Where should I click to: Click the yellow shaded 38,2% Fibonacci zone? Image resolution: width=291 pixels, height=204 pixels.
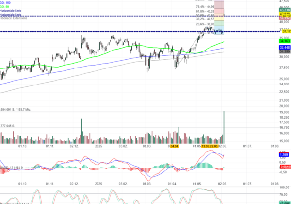coord(219,18)
